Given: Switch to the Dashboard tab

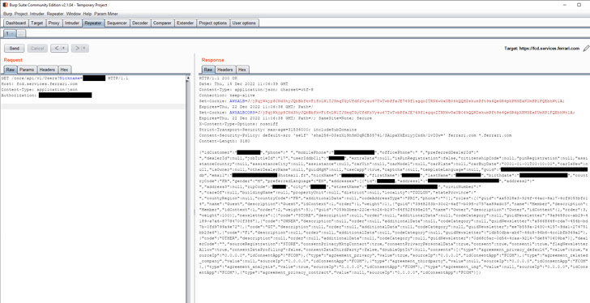Looking at the screenshot, I should [16, 23].
